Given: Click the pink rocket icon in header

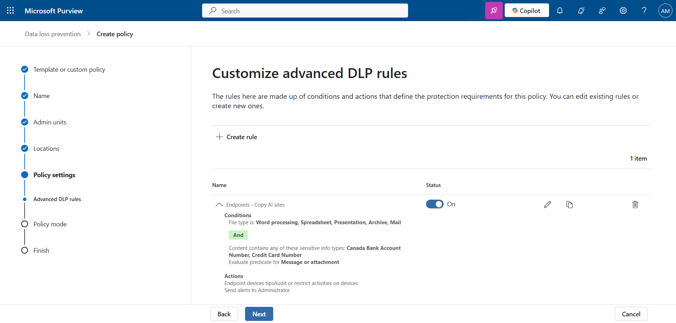Looking at the screenshot, I should pyautogui.click(x=494, y=11).
